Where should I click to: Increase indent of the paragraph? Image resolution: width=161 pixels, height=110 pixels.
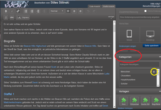coord(38,11)
